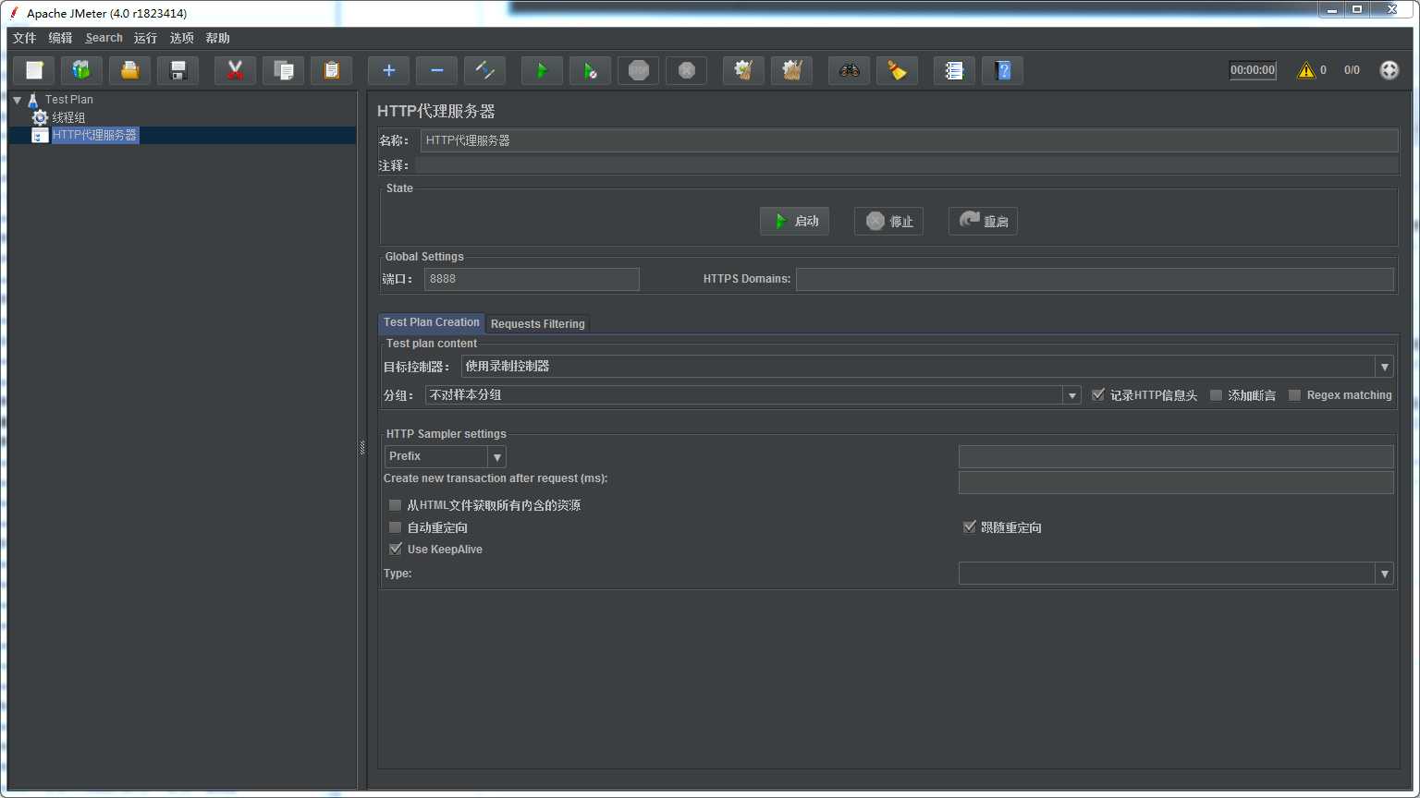Click the Stop test toolbar icon
The width and height of the screenshot is (1420, 798).
click(639, 70)
